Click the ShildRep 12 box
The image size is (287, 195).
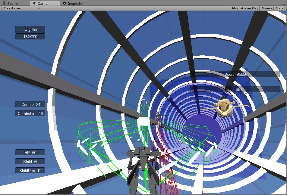pyautogui.click(x=30, y=171)
